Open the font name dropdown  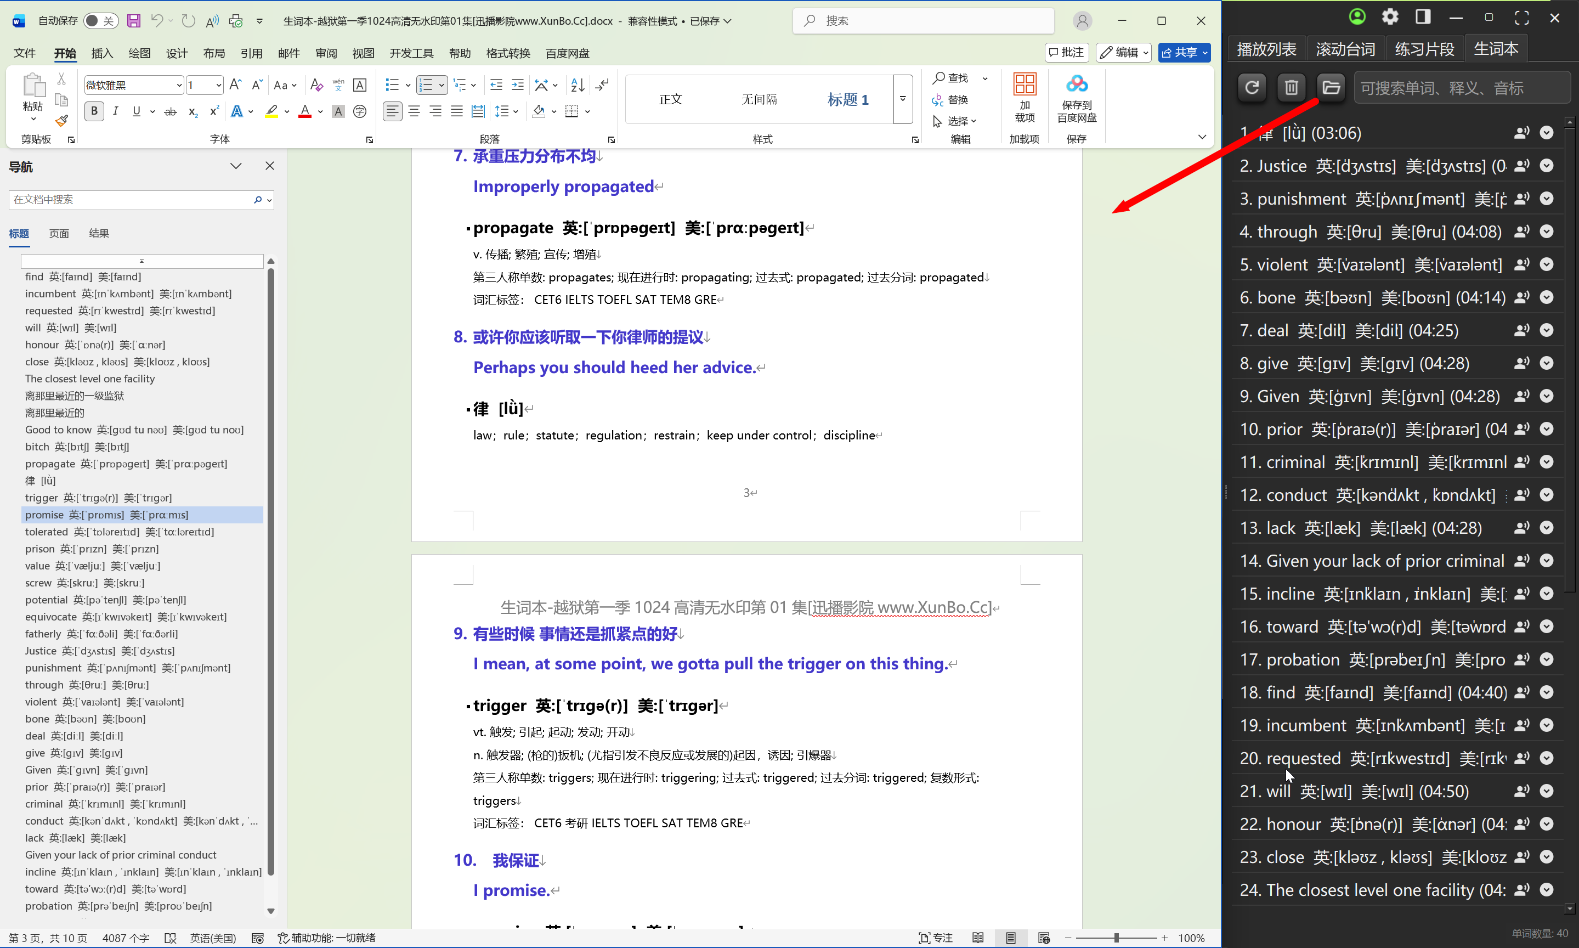(179, 85)
